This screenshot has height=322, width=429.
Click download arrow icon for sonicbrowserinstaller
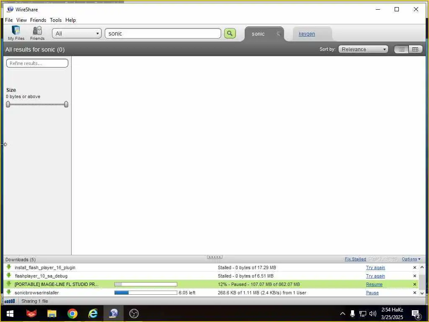tap(9, 292)
